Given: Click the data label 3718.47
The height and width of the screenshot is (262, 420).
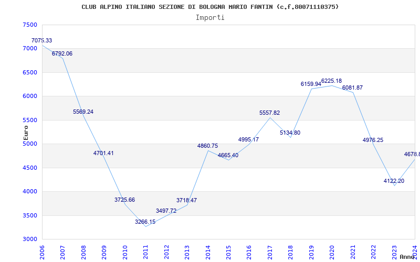Looking at the screenshot, I should coord(187,200).
